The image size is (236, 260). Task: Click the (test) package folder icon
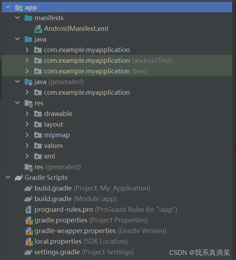(x=38, y=71)
